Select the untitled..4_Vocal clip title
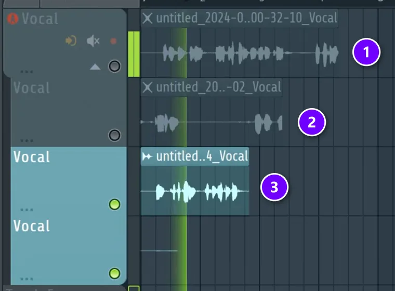Viewport: 395px width, 291px height. [x=202, y=156]
